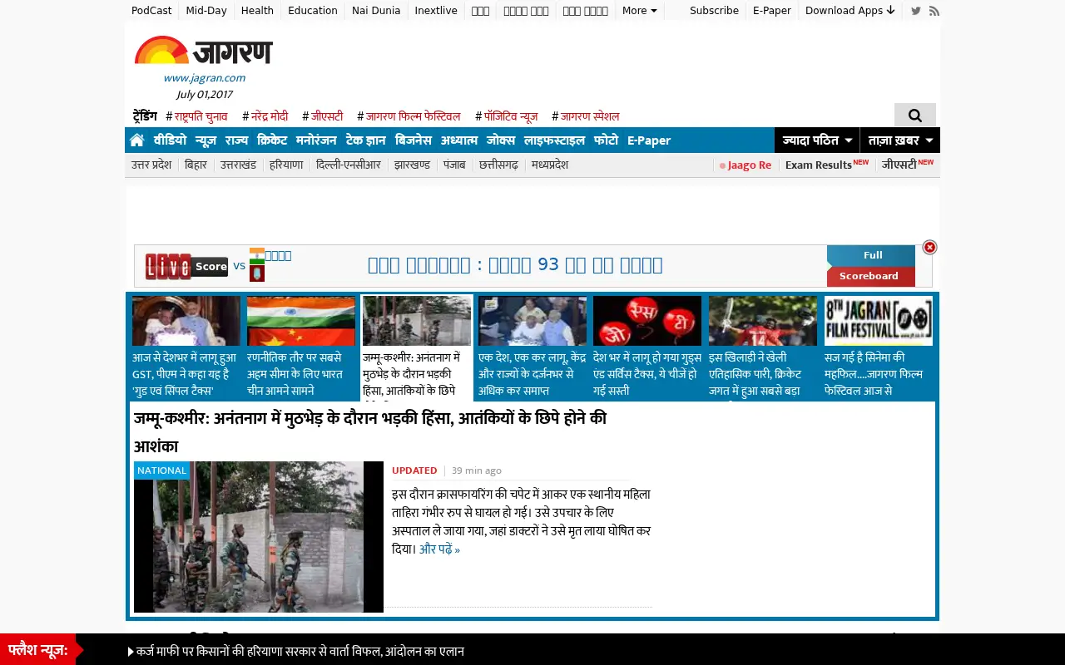Click the www.jagran.com URL text

(204, 78)
